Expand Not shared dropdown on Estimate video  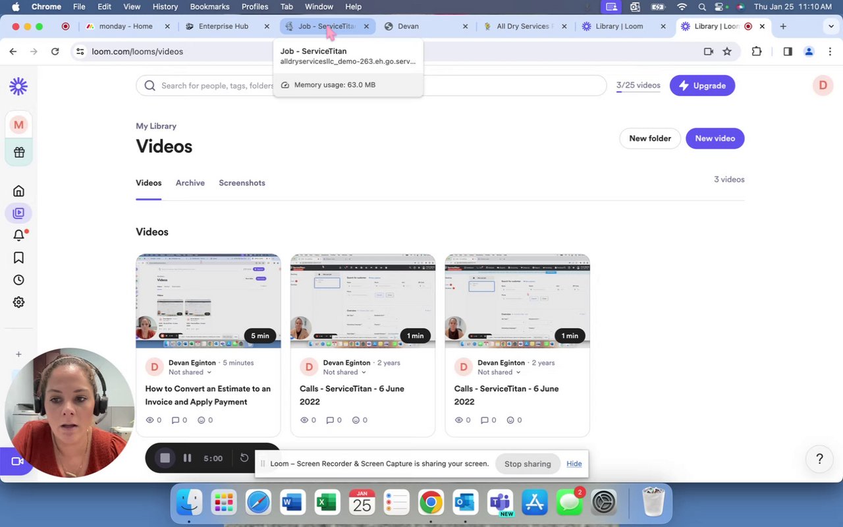point(190,372)
